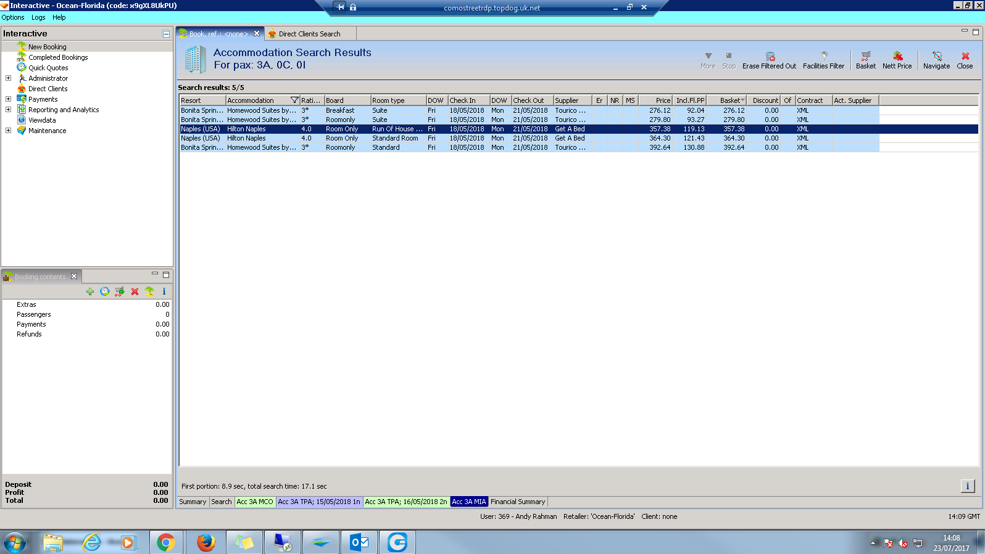Sort results by the Room type column
This screenshot has width=985, height=554.
pyautogui.click(x=398, y=100)
